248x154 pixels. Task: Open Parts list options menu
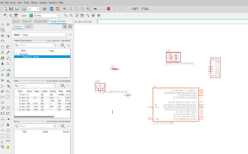63,86
